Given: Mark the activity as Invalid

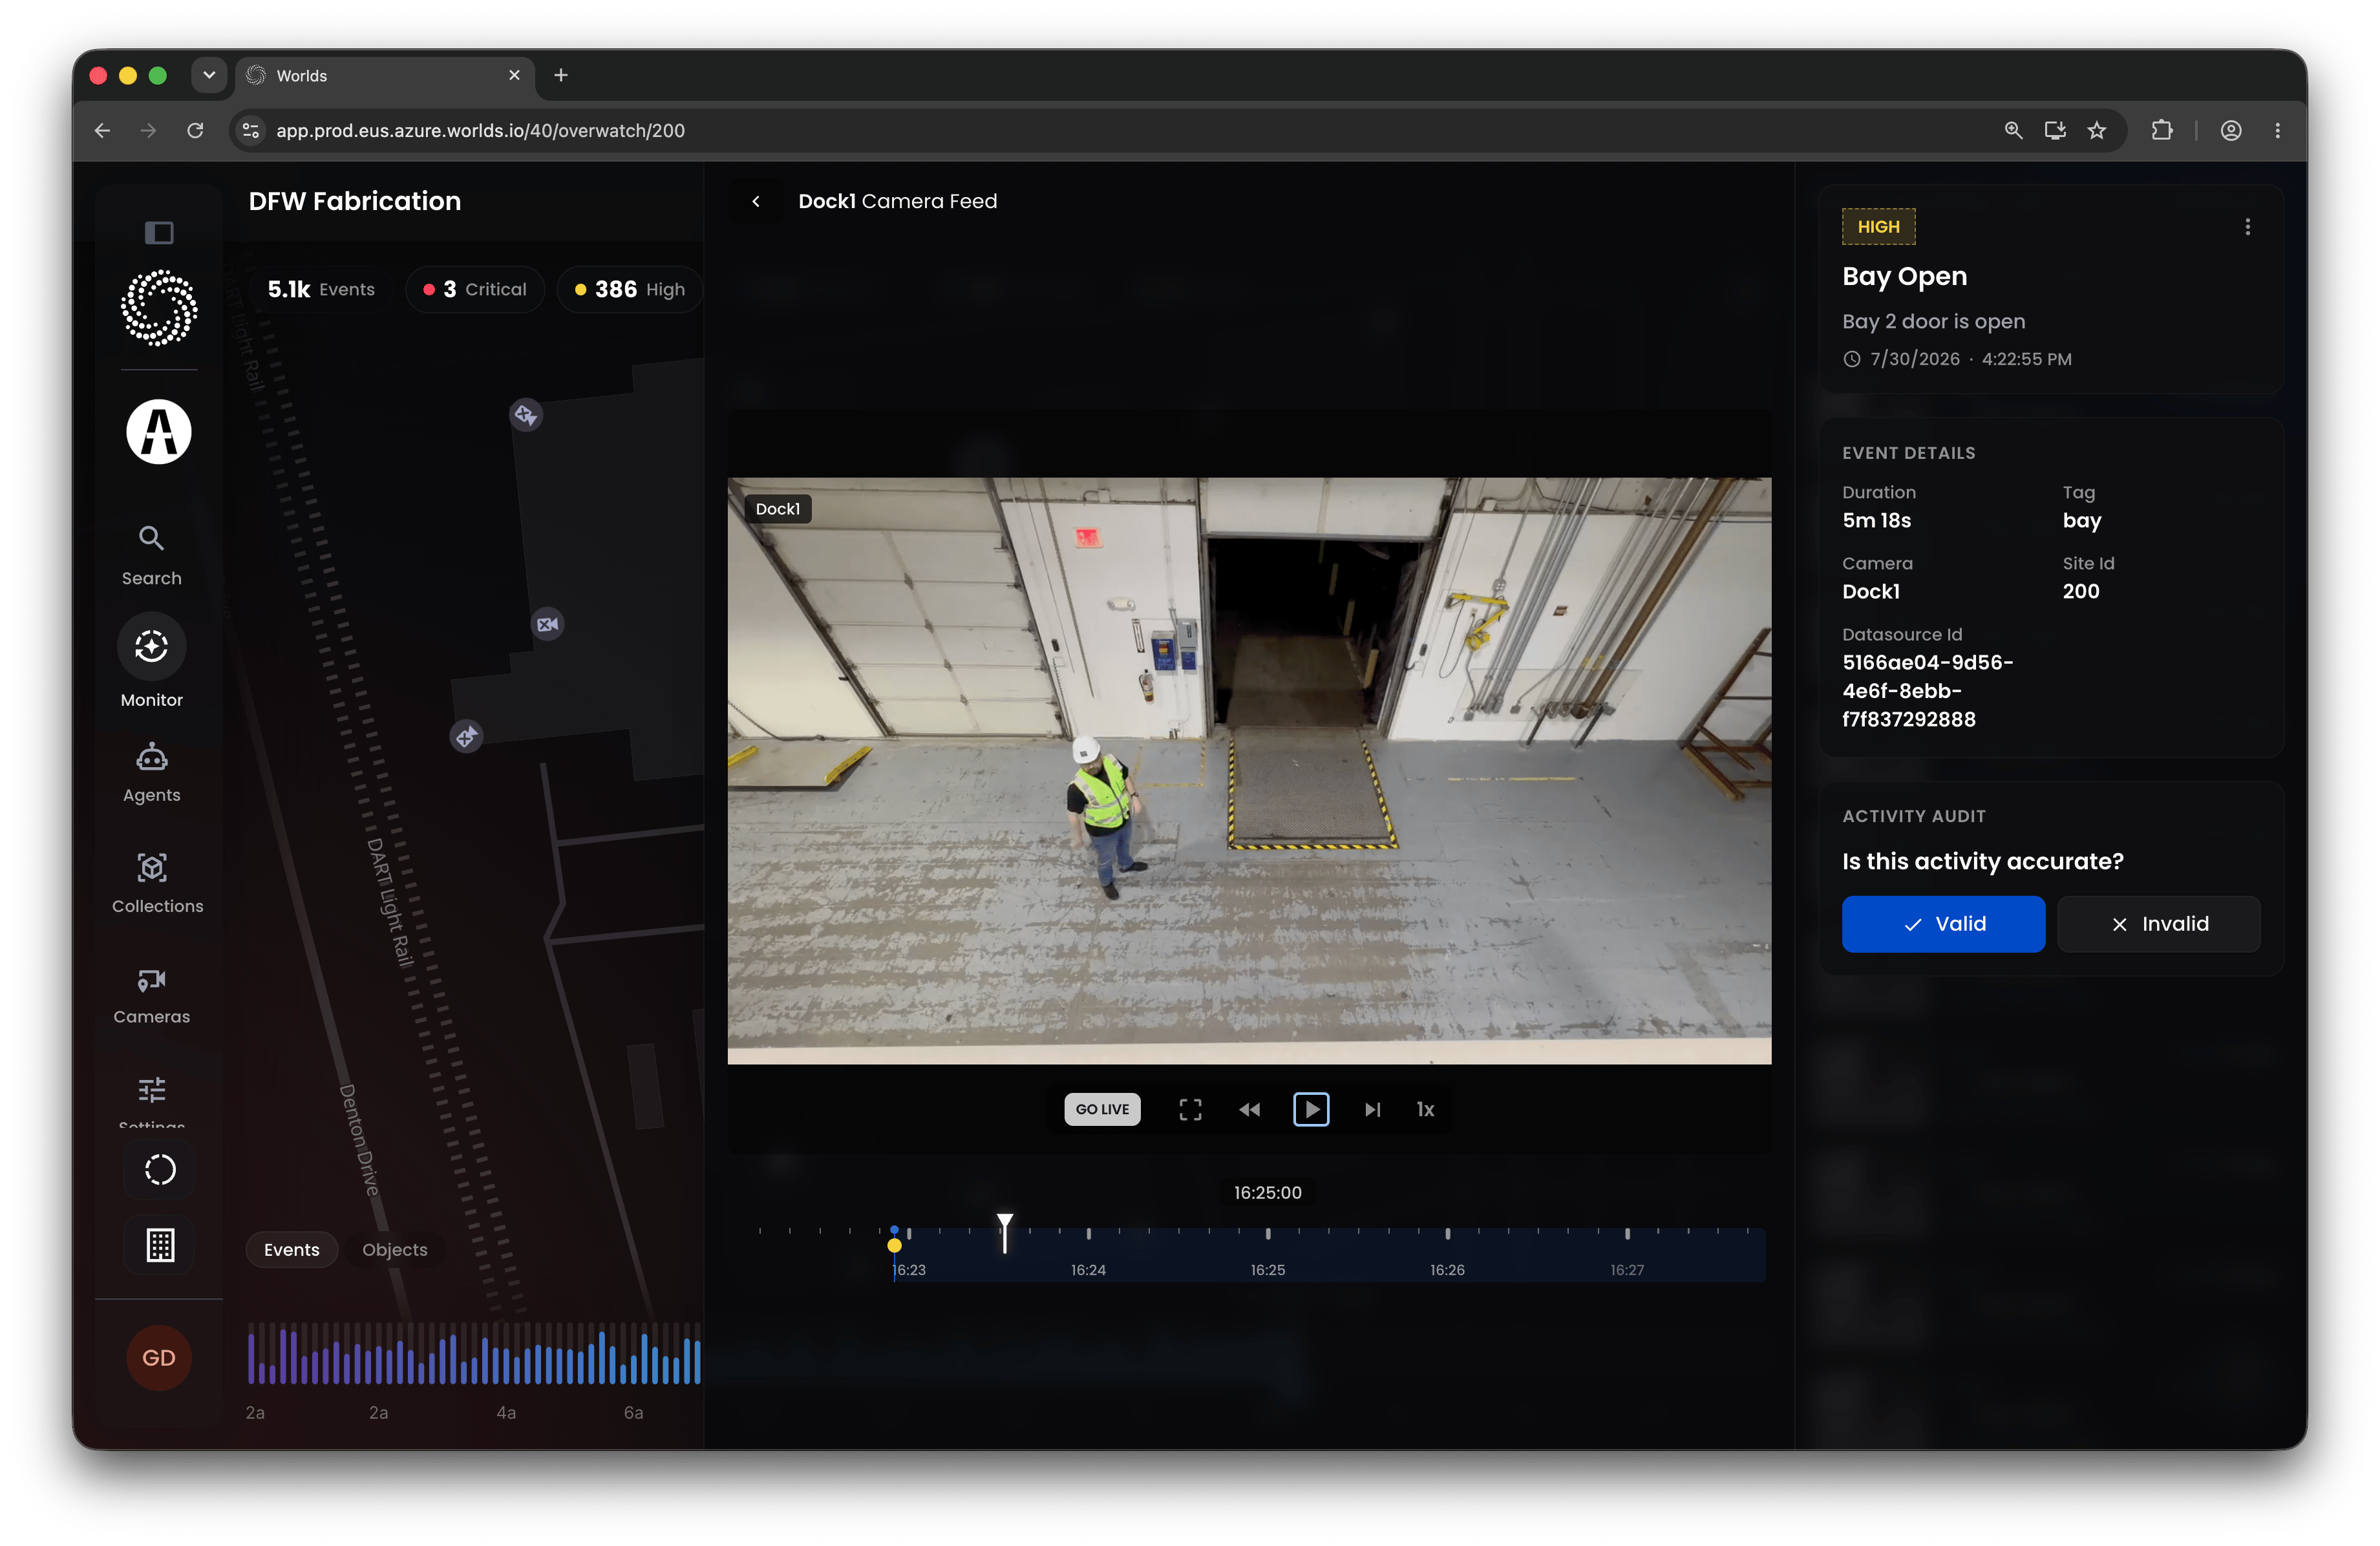Looking at the screenshot, I should pyautogui.click(x=2159, y=924).
